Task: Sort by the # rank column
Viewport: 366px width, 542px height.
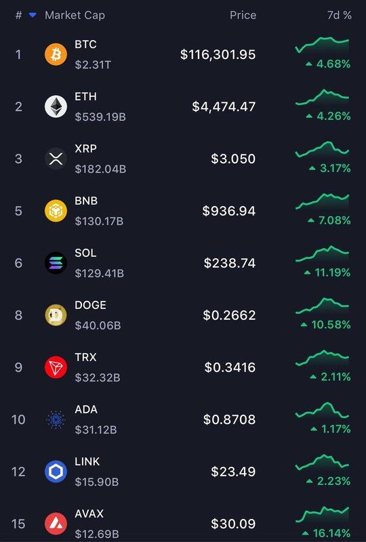Action: point(19,15)
